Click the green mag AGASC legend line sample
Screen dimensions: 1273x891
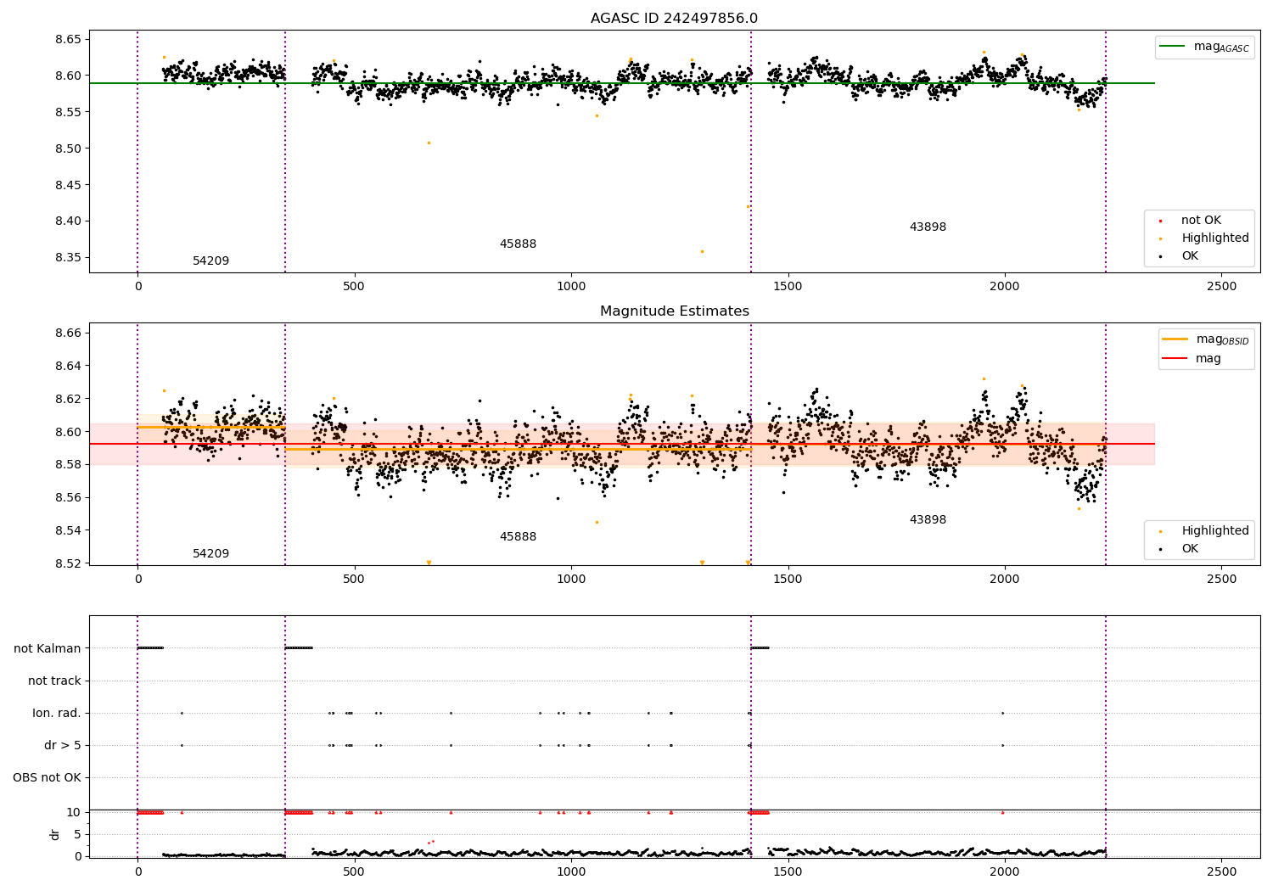[1173, 47]
